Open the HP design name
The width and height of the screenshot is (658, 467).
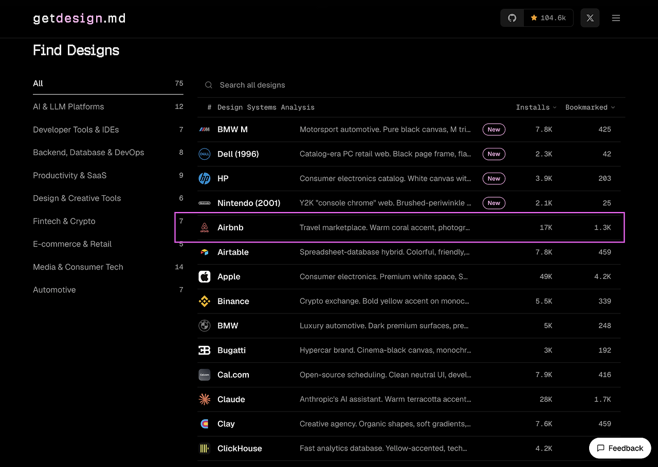coord(223,178)
